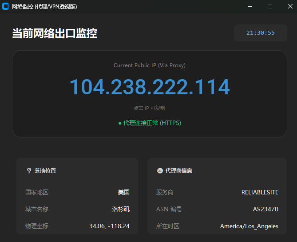The image size is (297, 242).
Task: Click the green status dot
Action: point(120,123)
